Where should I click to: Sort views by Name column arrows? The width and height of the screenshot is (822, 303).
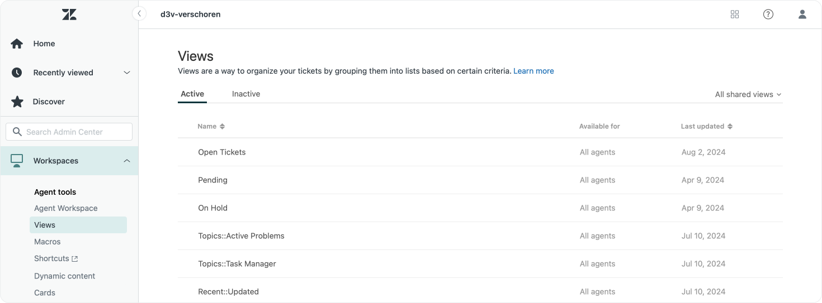click(222, 127)
